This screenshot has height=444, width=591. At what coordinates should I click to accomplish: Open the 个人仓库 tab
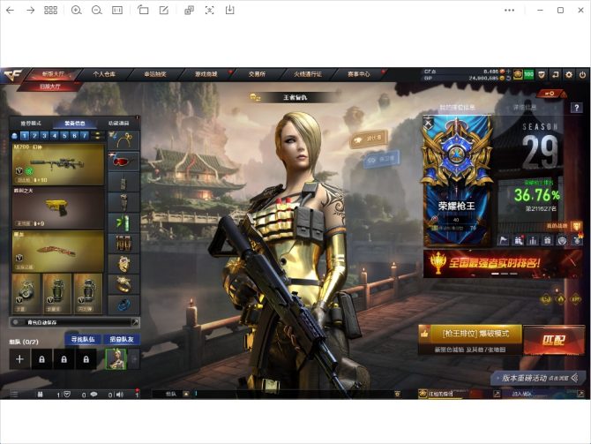pos(104,74)
